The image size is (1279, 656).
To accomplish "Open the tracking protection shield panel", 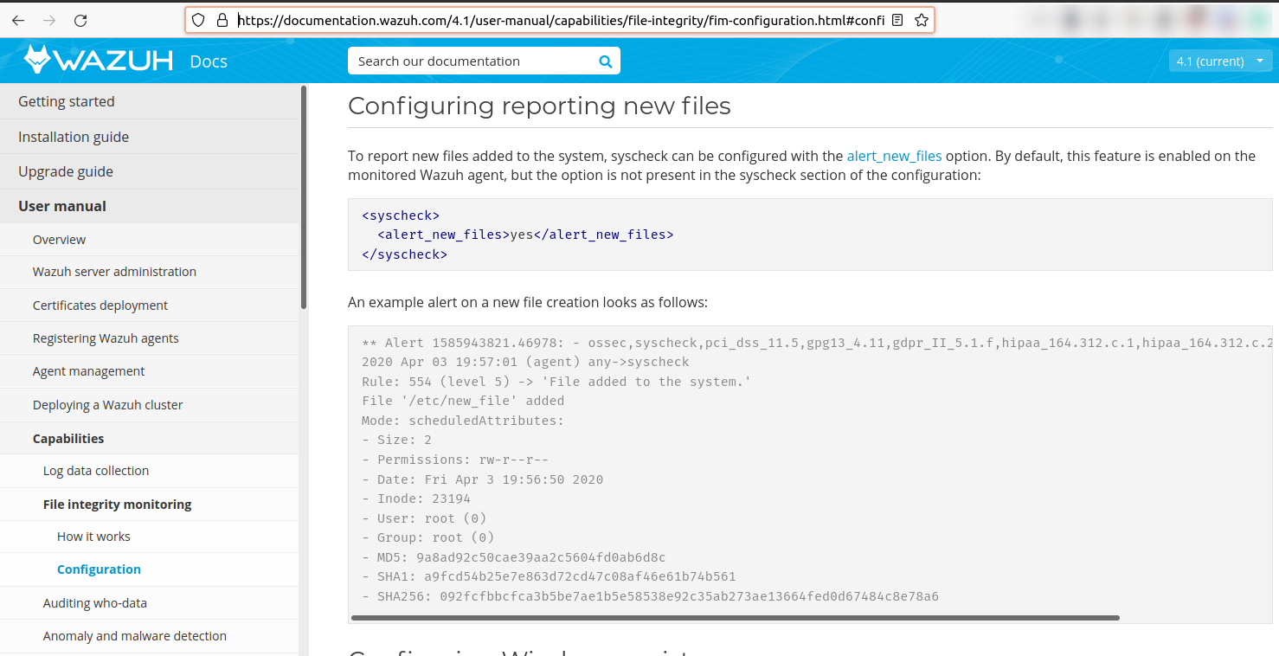I will point(200,20).
